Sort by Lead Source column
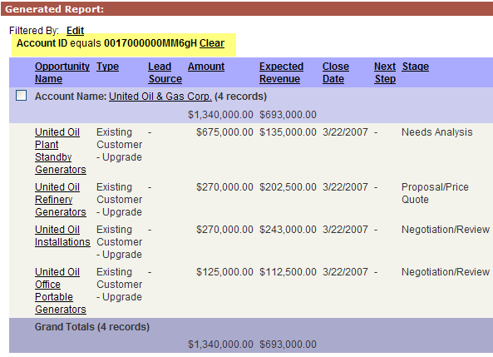This screenshot has width=493, height=357. click(165, 72)
